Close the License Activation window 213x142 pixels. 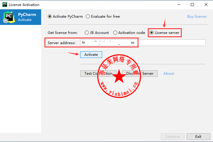(x=206, y=5)
